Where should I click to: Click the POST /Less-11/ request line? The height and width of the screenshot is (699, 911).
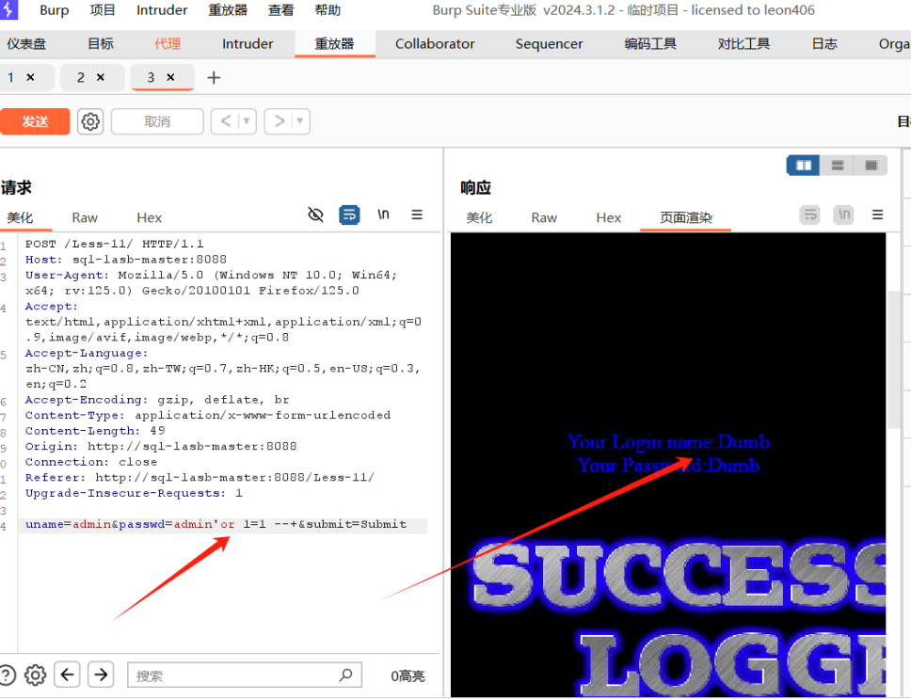[x=115, y=244]
